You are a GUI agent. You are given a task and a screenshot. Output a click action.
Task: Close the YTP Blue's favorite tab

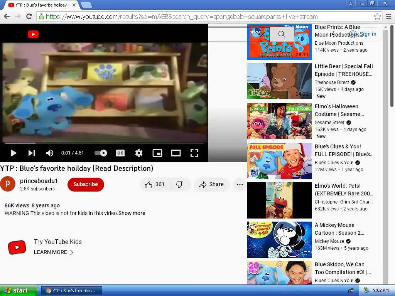point(74,5)
